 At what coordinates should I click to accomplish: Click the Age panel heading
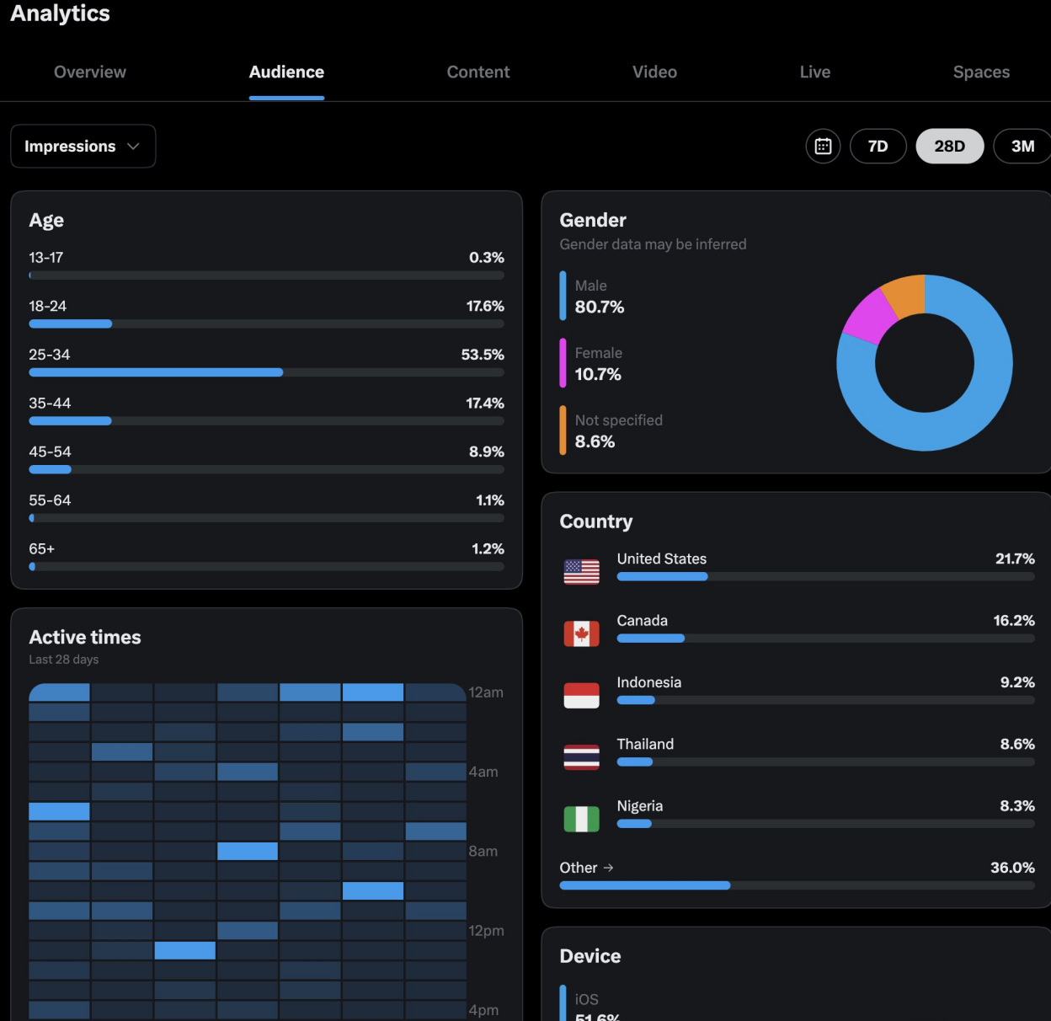click(x=46, y=221)
